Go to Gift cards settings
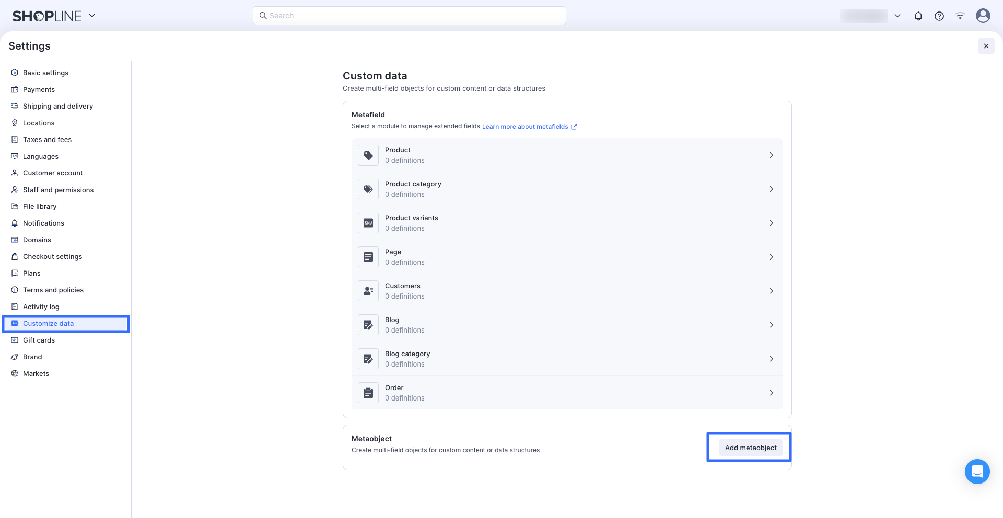 pyautogui.click(x=39, y=340)
